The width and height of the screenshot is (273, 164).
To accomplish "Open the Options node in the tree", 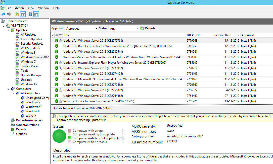I will (x=21, y=134).
